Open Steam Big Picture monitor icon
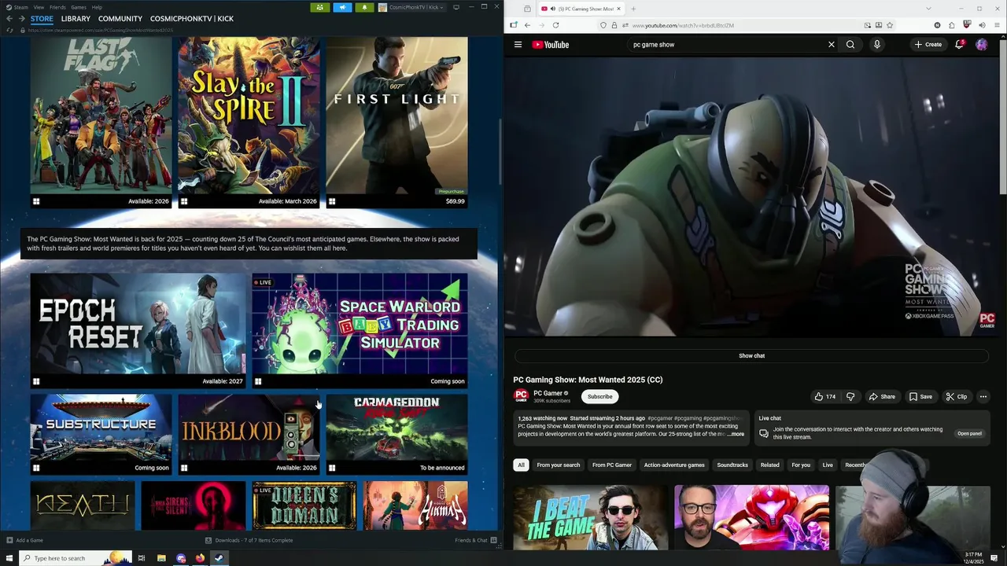This screenshot has height=566, width=1007. 456,7
